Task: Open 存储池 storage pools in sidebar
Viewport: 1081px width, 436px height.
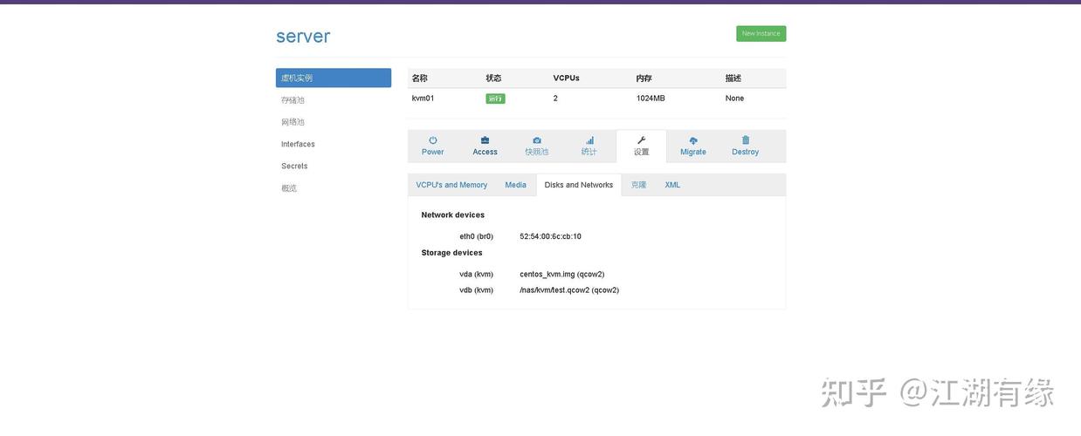Action: [293, 100]
